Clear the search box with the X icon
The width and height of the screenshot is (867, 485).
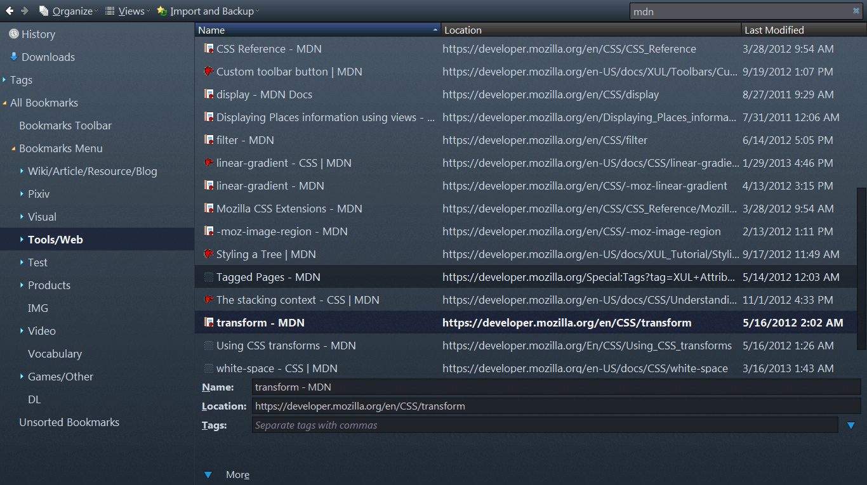tap(856, 11)
